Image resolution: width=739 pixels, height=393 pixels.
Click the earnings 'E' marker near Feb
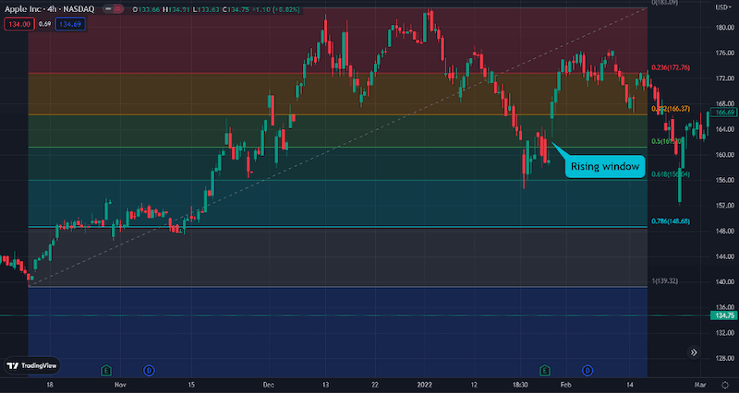click(545, 371)
